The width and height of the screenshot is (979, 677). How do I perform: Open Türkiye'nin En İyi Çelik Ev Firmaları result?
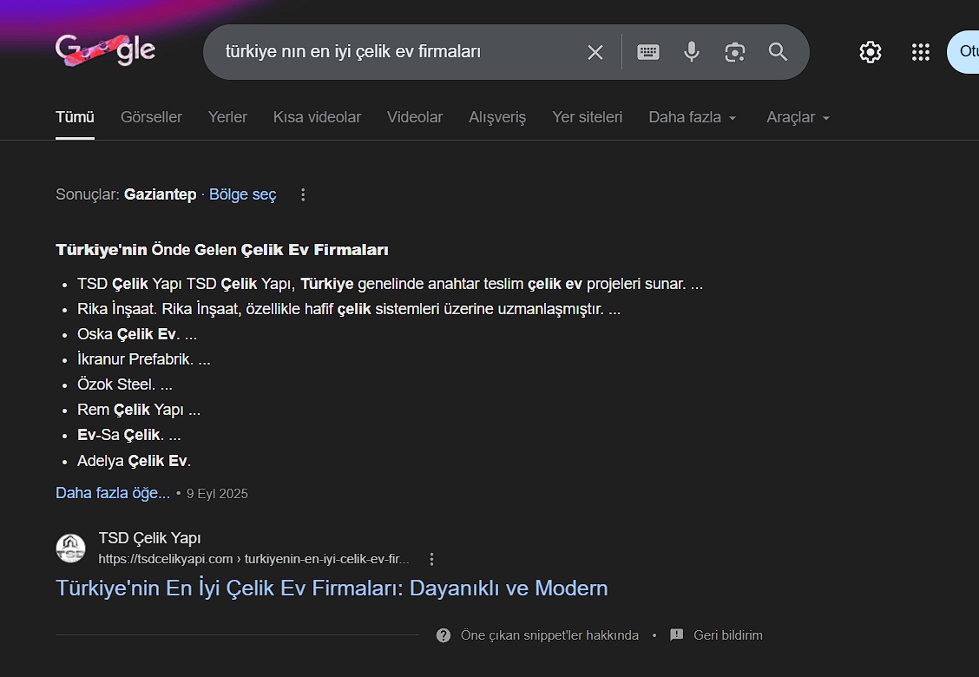[332, 588]
